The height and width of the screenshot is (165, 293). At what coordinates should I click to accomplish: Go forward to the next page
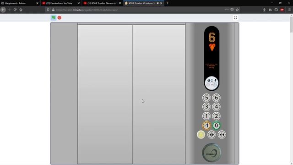pyautogui.click(x=9, y=10)
